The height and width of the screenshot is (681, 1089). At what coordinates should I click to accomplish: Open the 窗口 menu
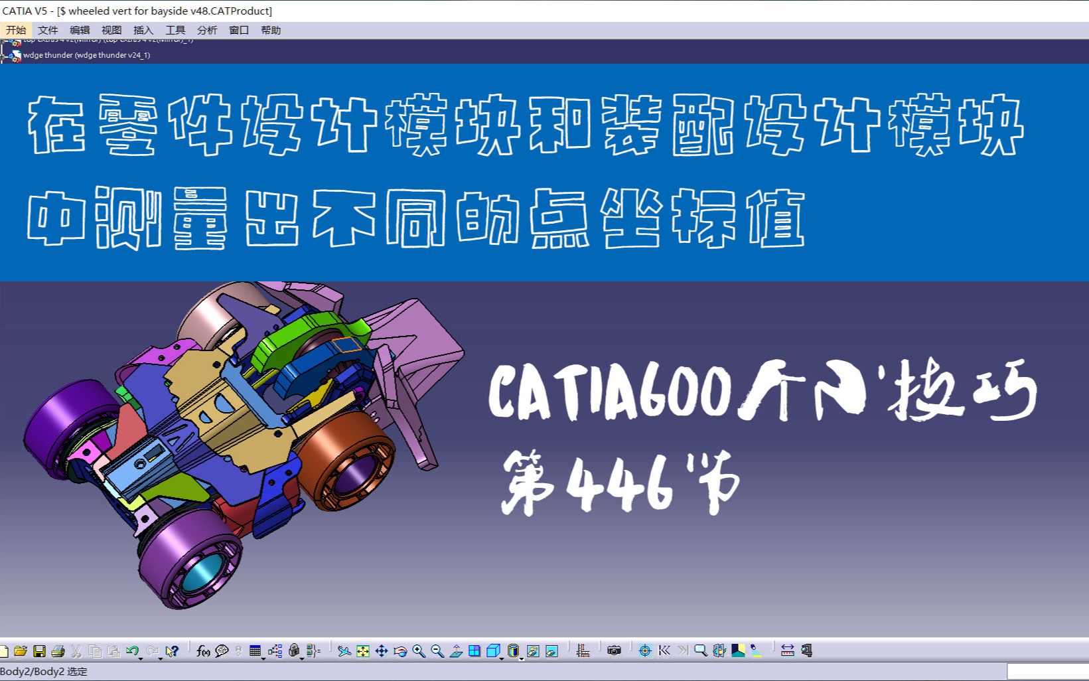click(x=239, y=30)
